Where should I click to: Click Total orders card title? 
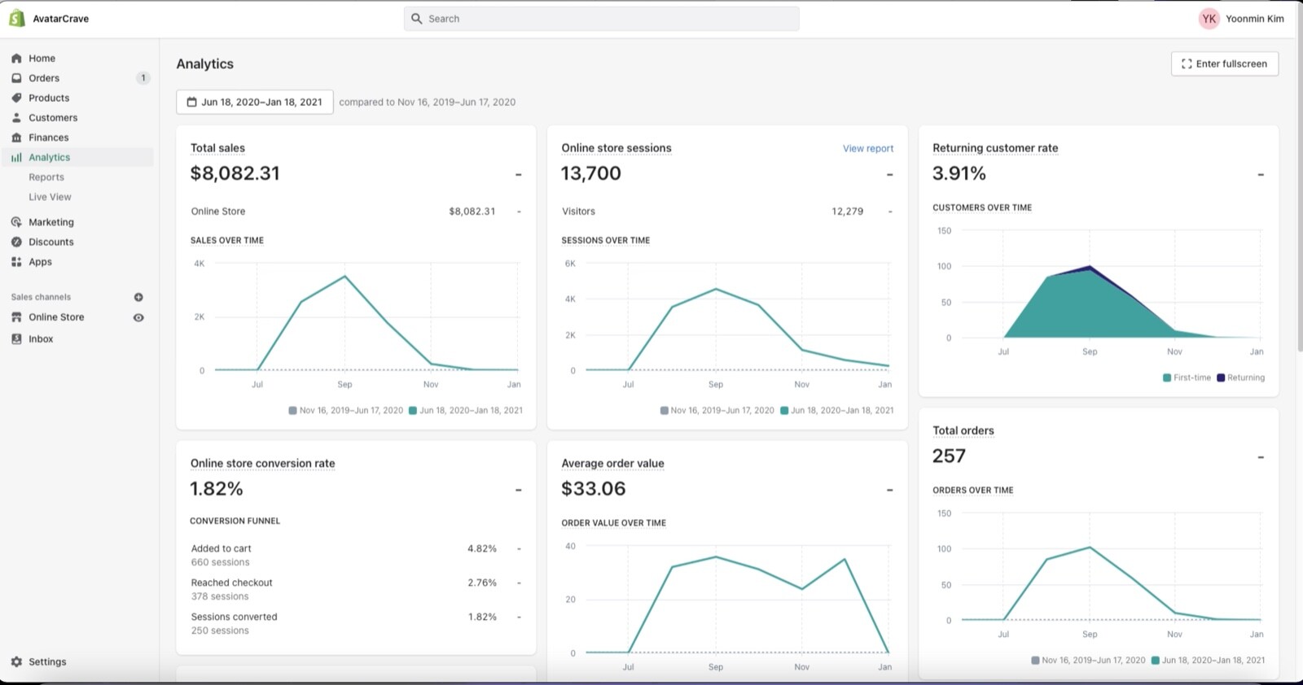pos(963,431)
